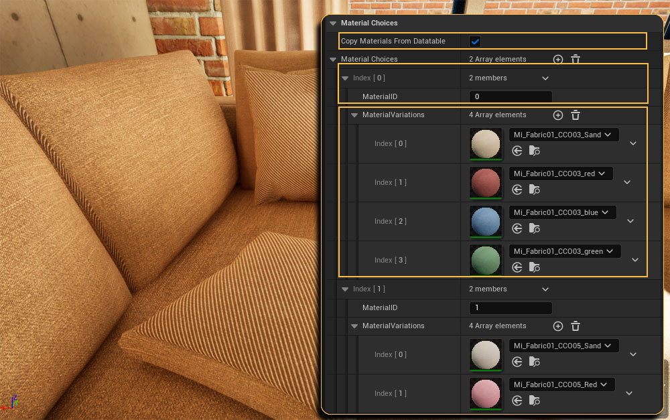Click the green fabric material sphere preview
Image resolution: width=670 pixels, height=420 pixels.
click(486, 260)
